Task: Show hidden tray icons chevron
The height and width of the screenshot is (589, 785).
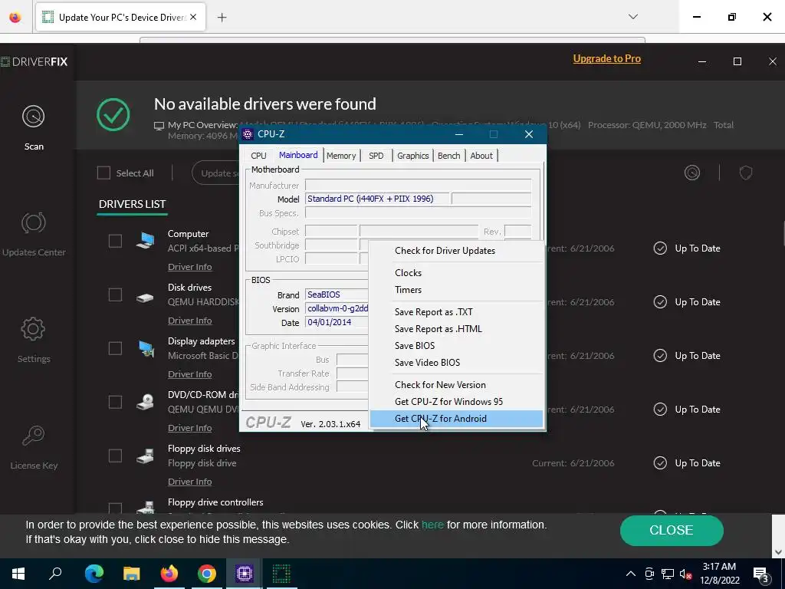Action: point(631,574)
